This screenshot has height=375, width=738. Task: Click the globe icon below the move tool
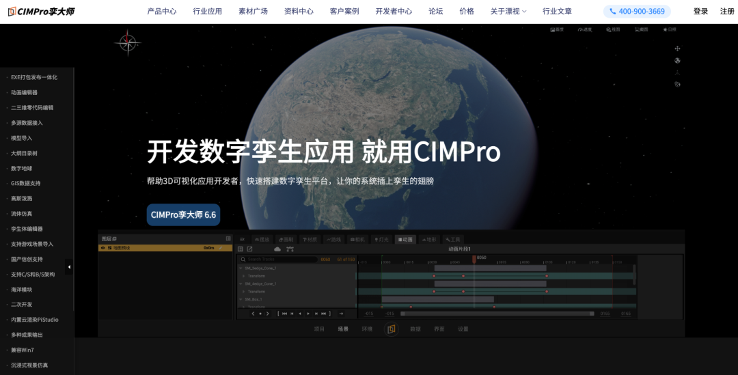(677, 60)
